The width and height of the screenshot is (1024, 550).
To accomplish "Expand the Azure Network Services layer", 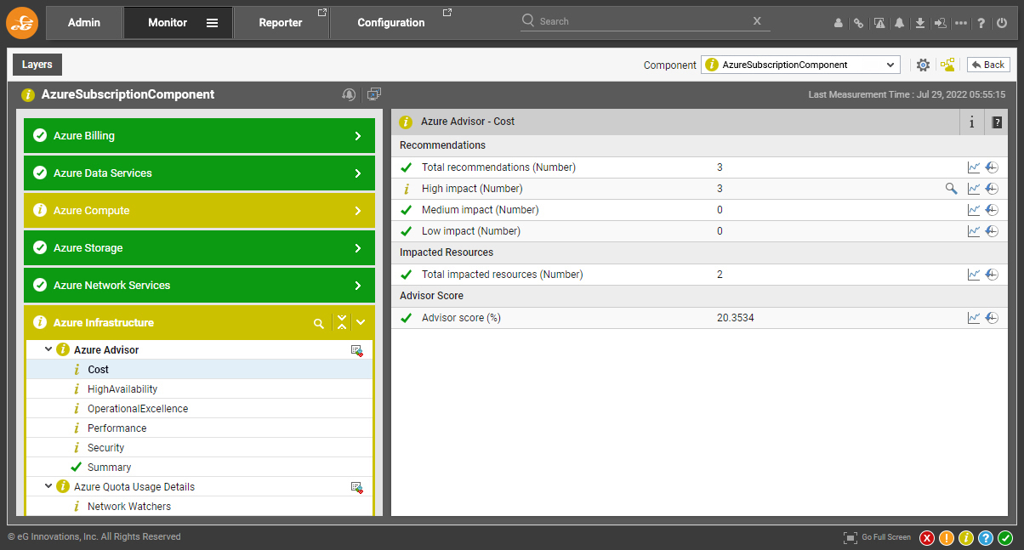I will tap(199, 286).
